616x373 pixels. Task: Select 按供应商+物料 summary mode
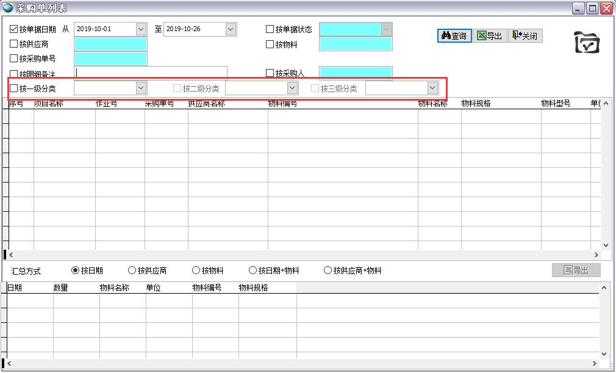tap(328, 270)
